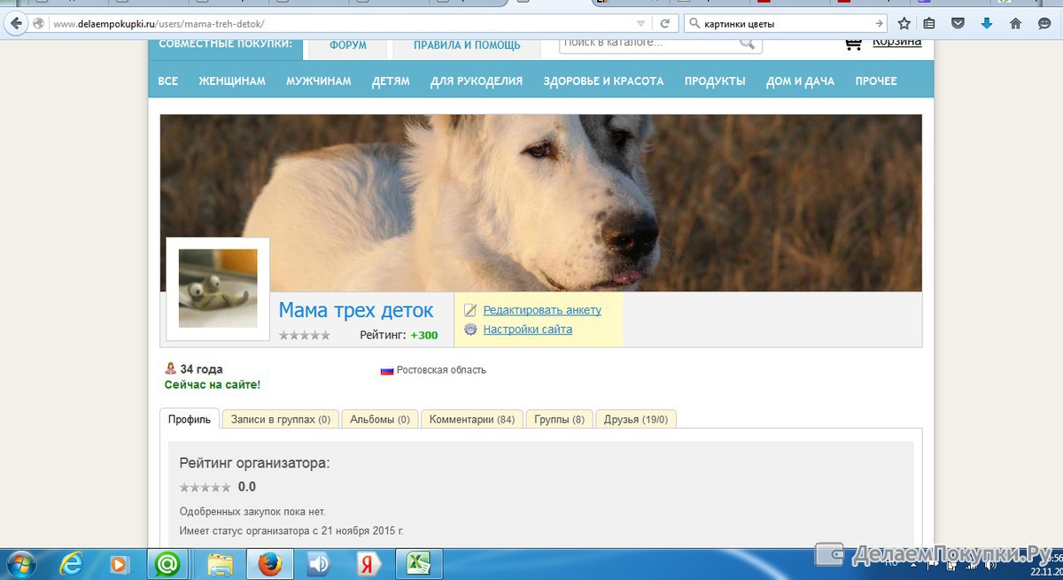The height and width of the screenshot is (580, 1063).
Task: Open the Настройки сайта link
Action: 527,329
